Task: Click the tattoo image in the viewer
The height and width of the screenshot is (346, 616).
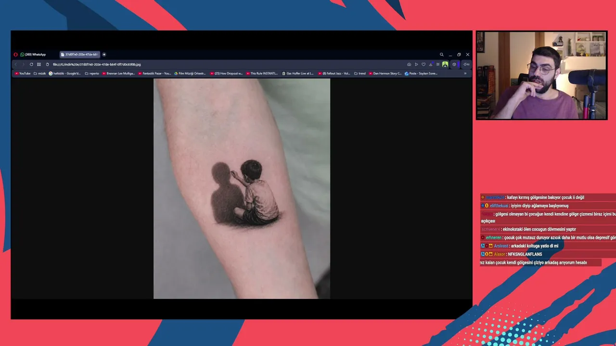Action: click(242, 188)
